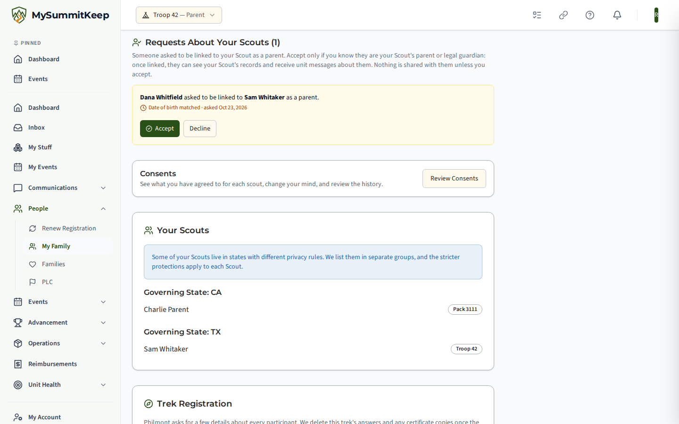Collapse the People section chevron
The height and width of the screenshot is (424, 679).
(x=103, y=209)
